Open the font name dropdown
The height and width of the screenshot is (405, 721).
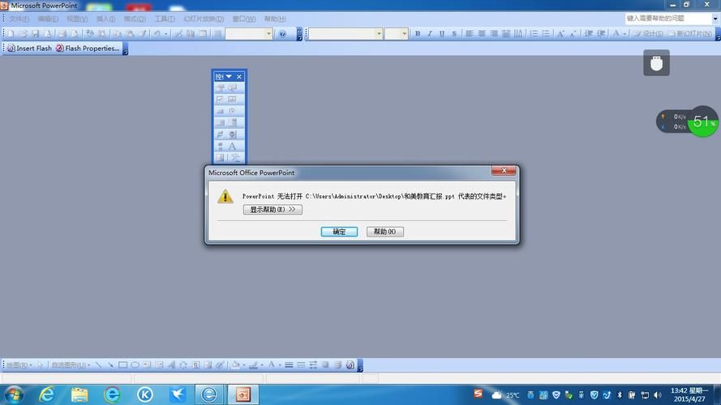click(379, 33)
